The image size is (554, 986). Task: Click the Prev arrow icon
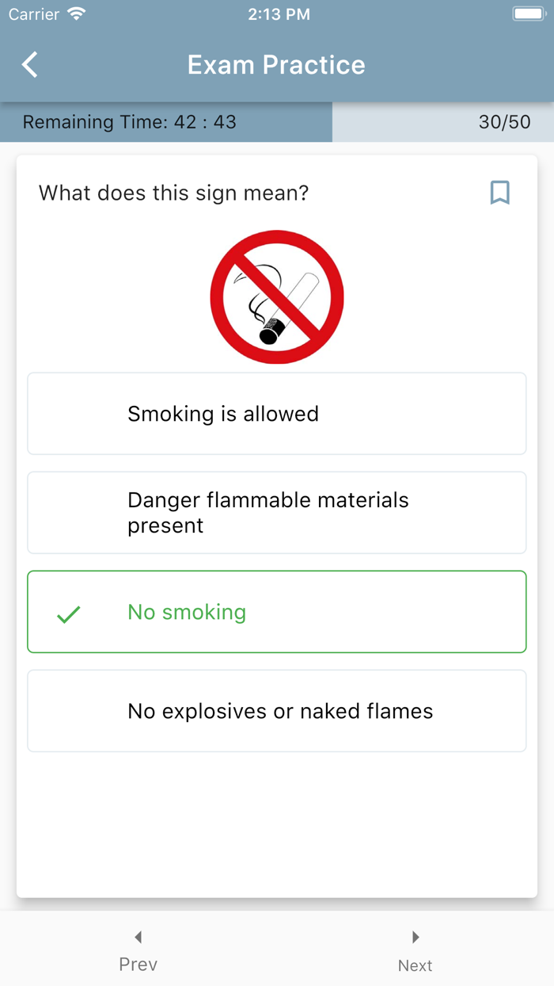138,937
